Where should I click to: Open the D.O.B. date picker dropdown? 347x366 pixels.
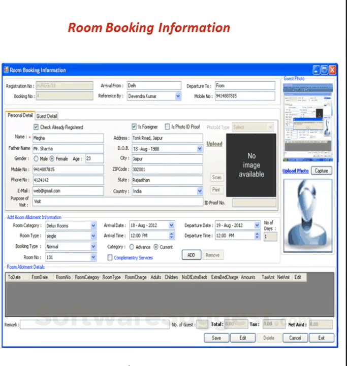tap(200, 149)
